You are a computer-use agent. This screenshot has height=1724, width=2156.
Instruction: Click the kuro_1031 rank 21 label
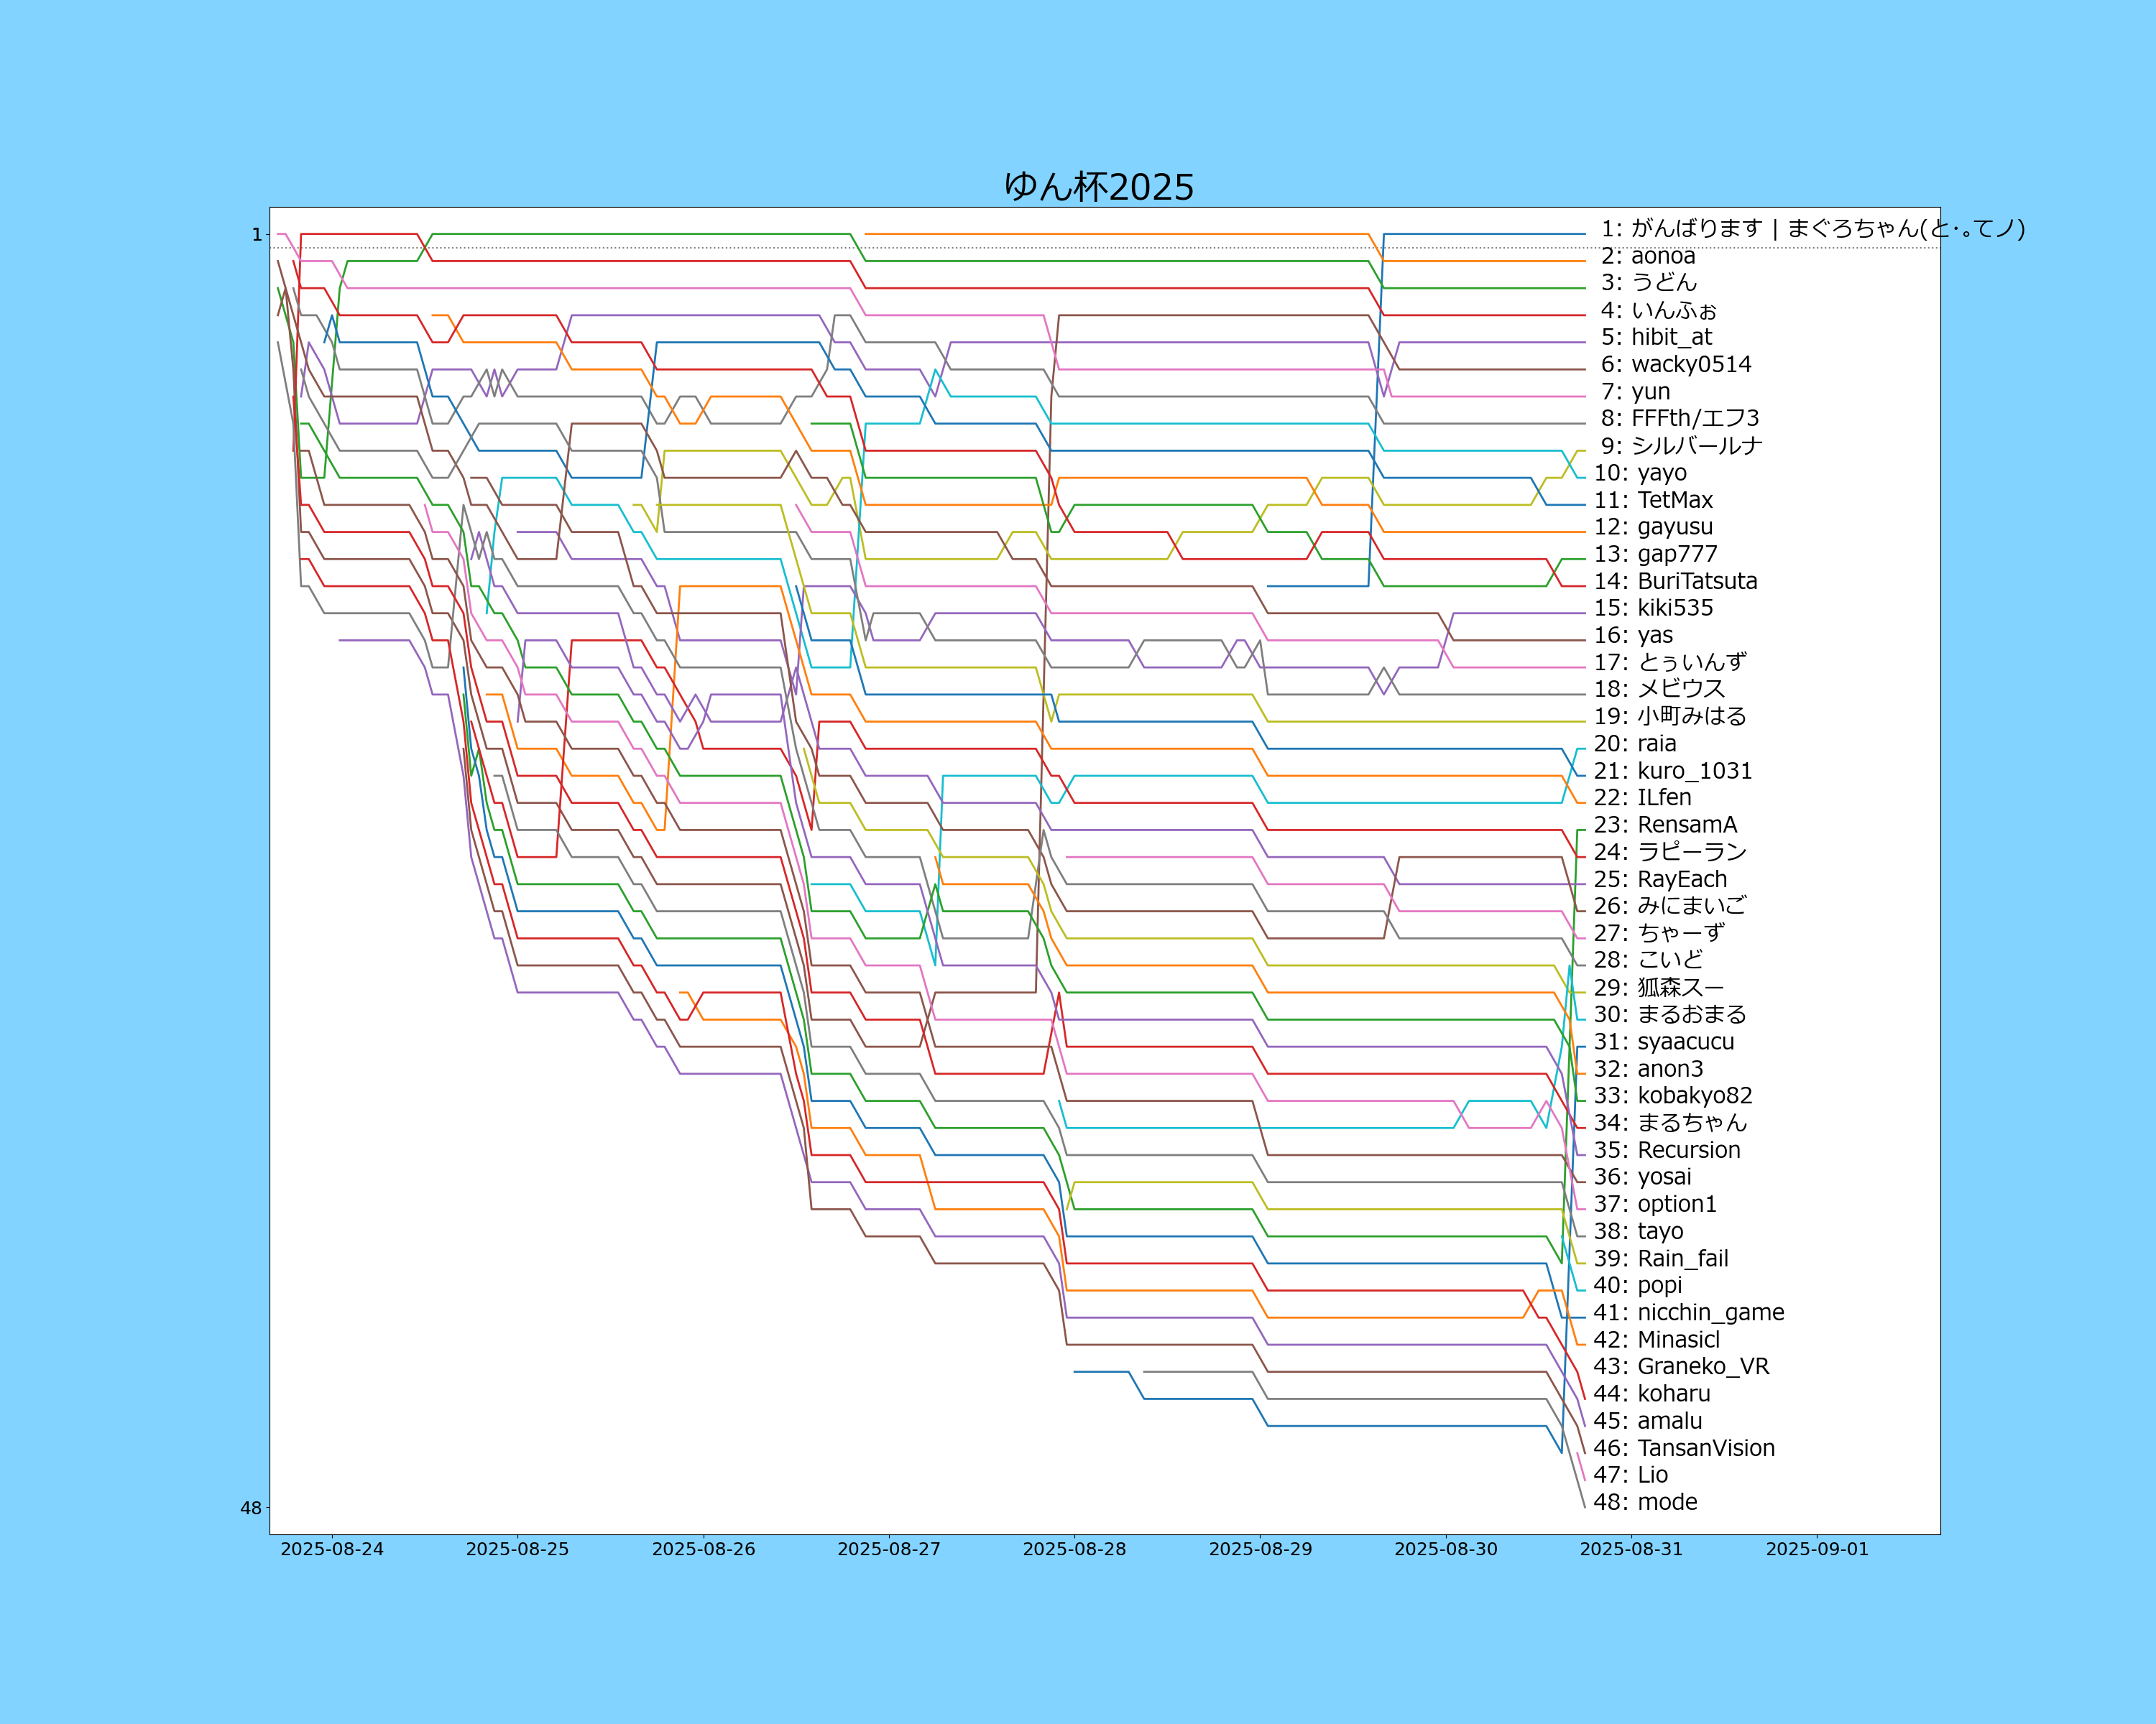click(x=1672, y=771)
